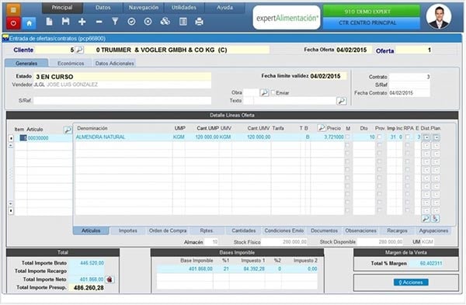Click the Artículo column search magnifier
The image size is (466, 305).
(x=68, y=130)
